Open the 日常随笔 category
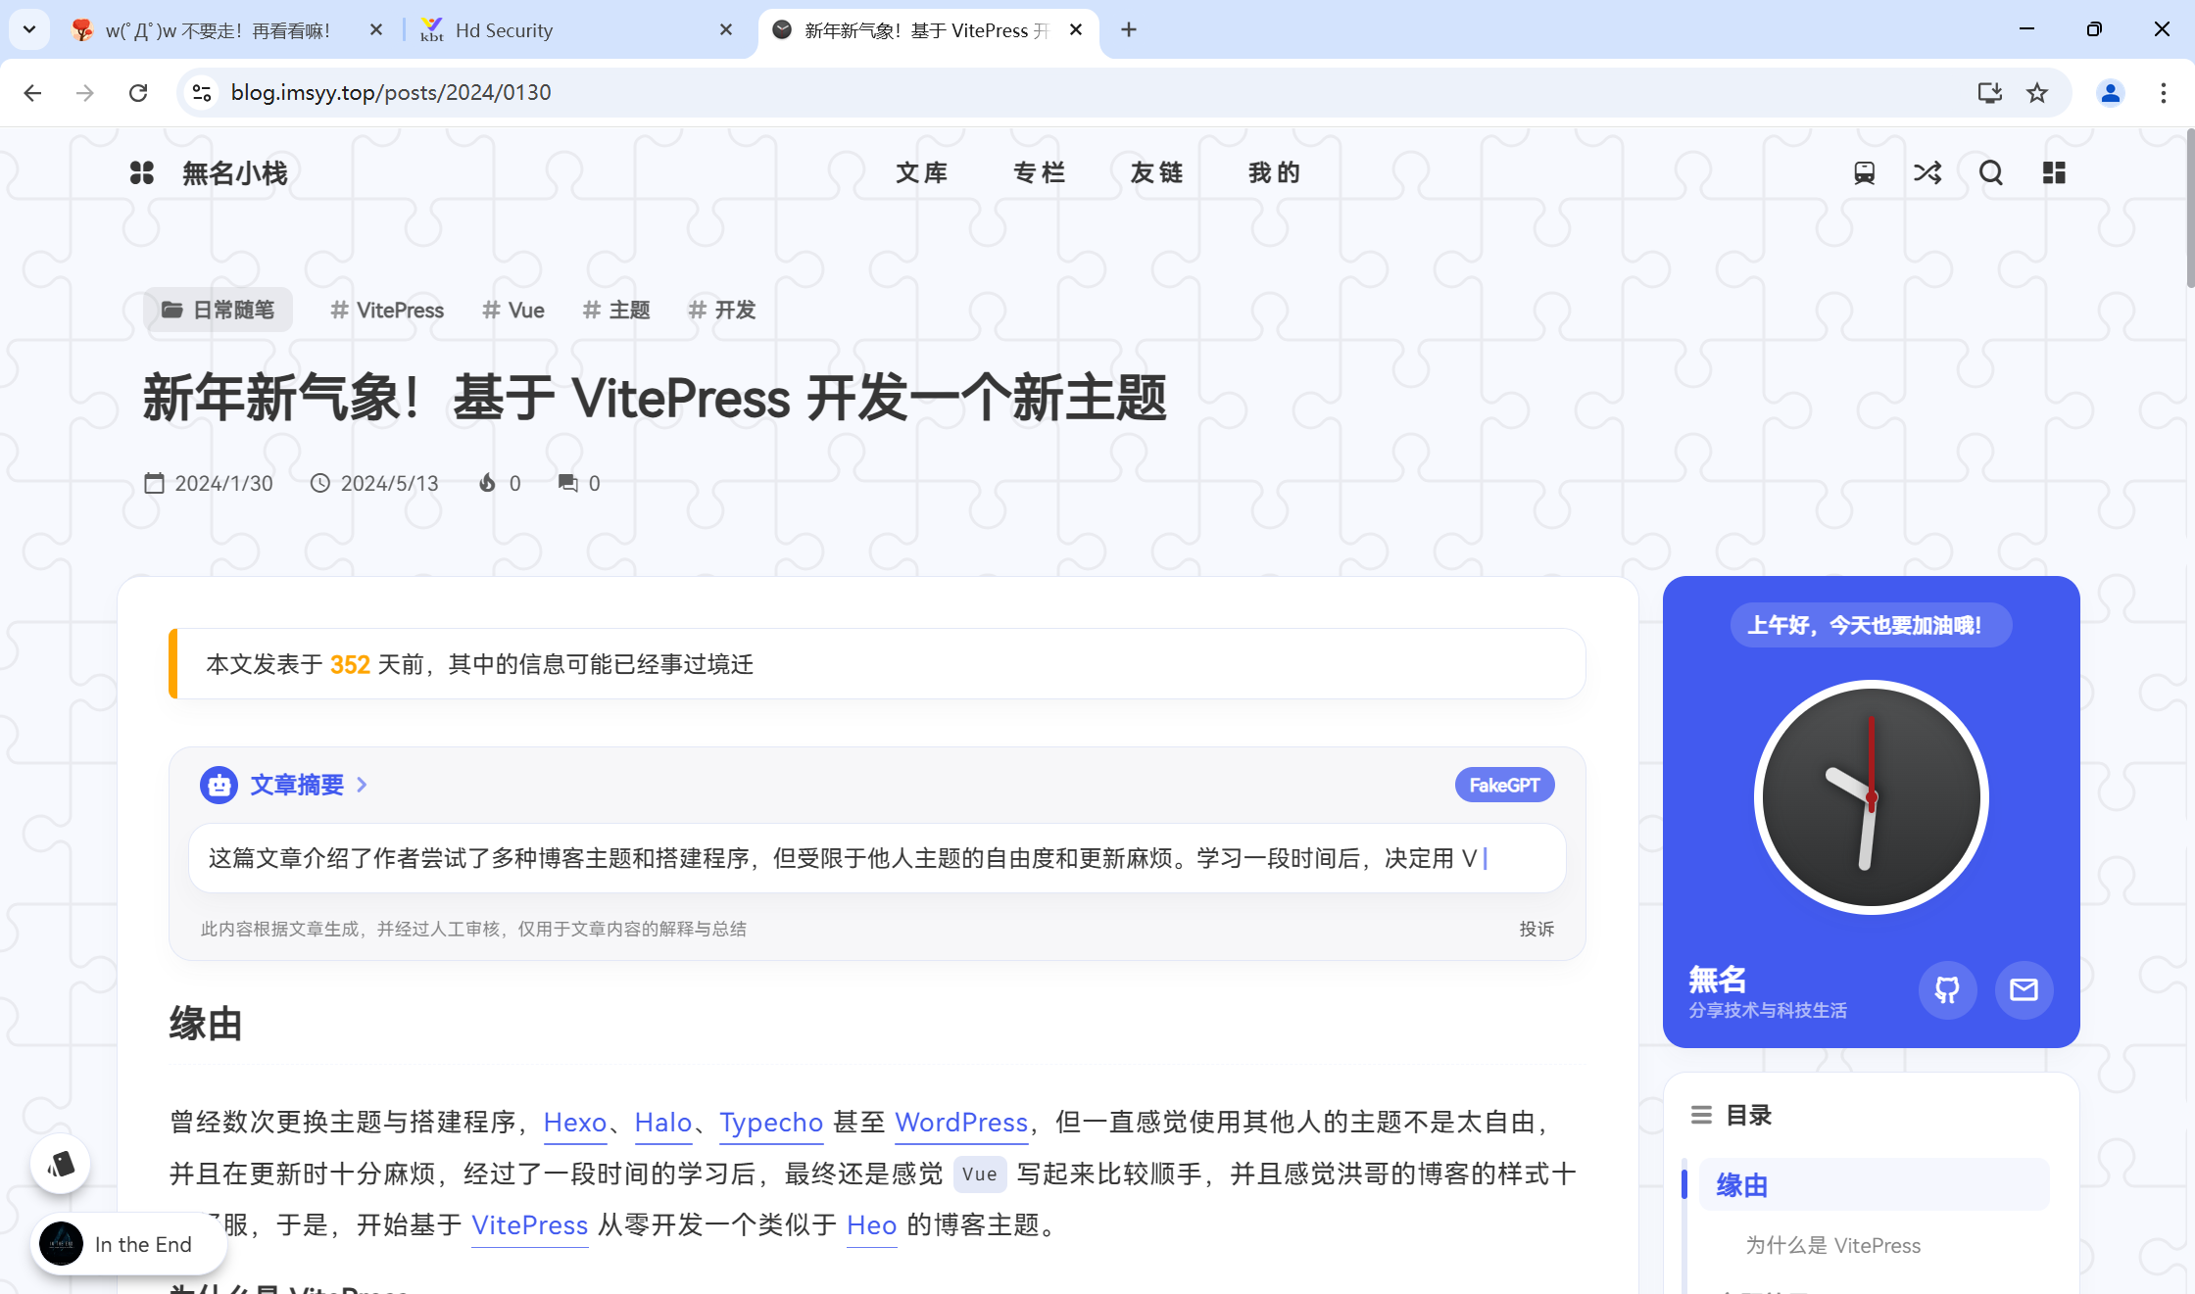Screen dimensions: 2195x1294 [218, 310]
